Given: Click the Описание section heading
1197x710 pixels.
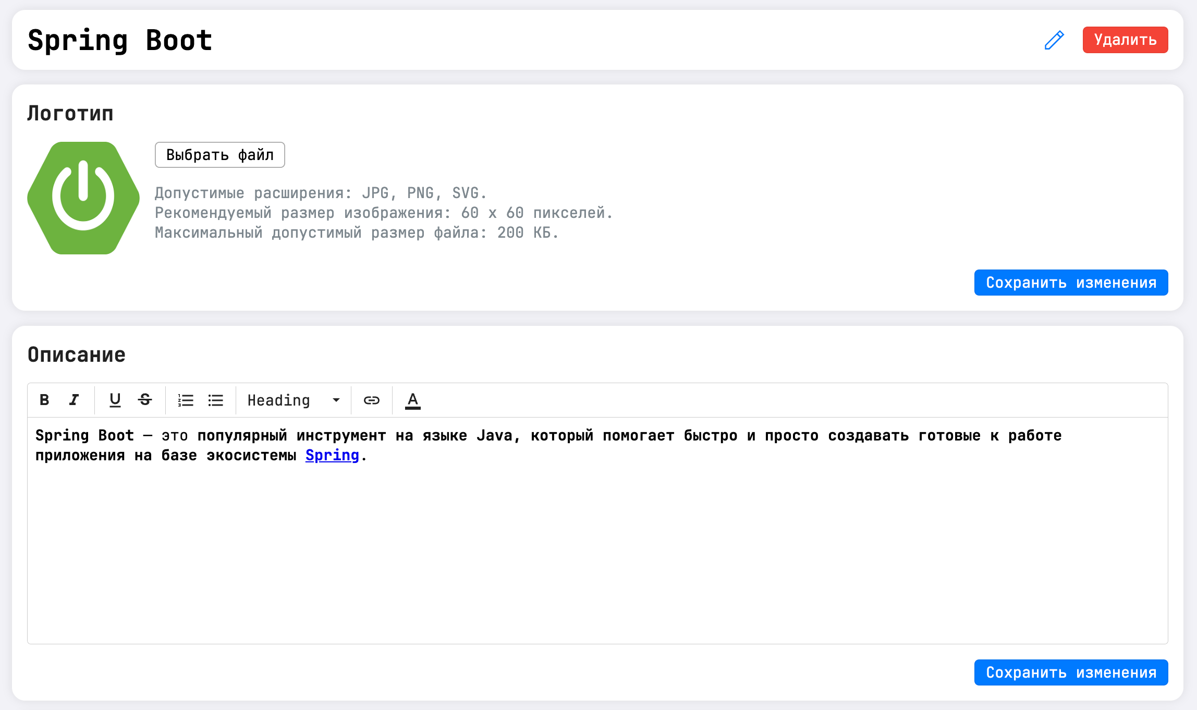Looking at the screenshot, I should (77, 354).
